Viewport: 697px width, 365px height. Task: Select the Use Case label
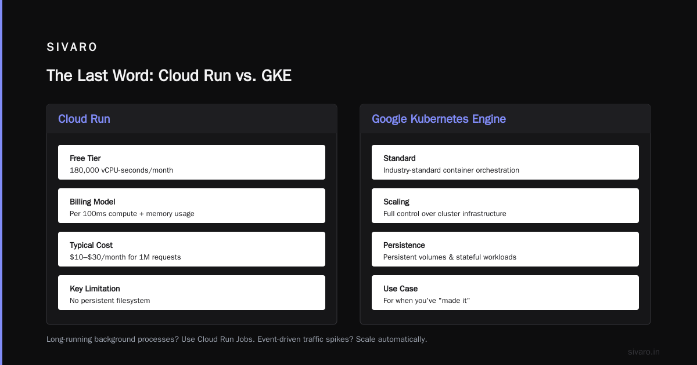pyautogui.click(x=401, y=289)
